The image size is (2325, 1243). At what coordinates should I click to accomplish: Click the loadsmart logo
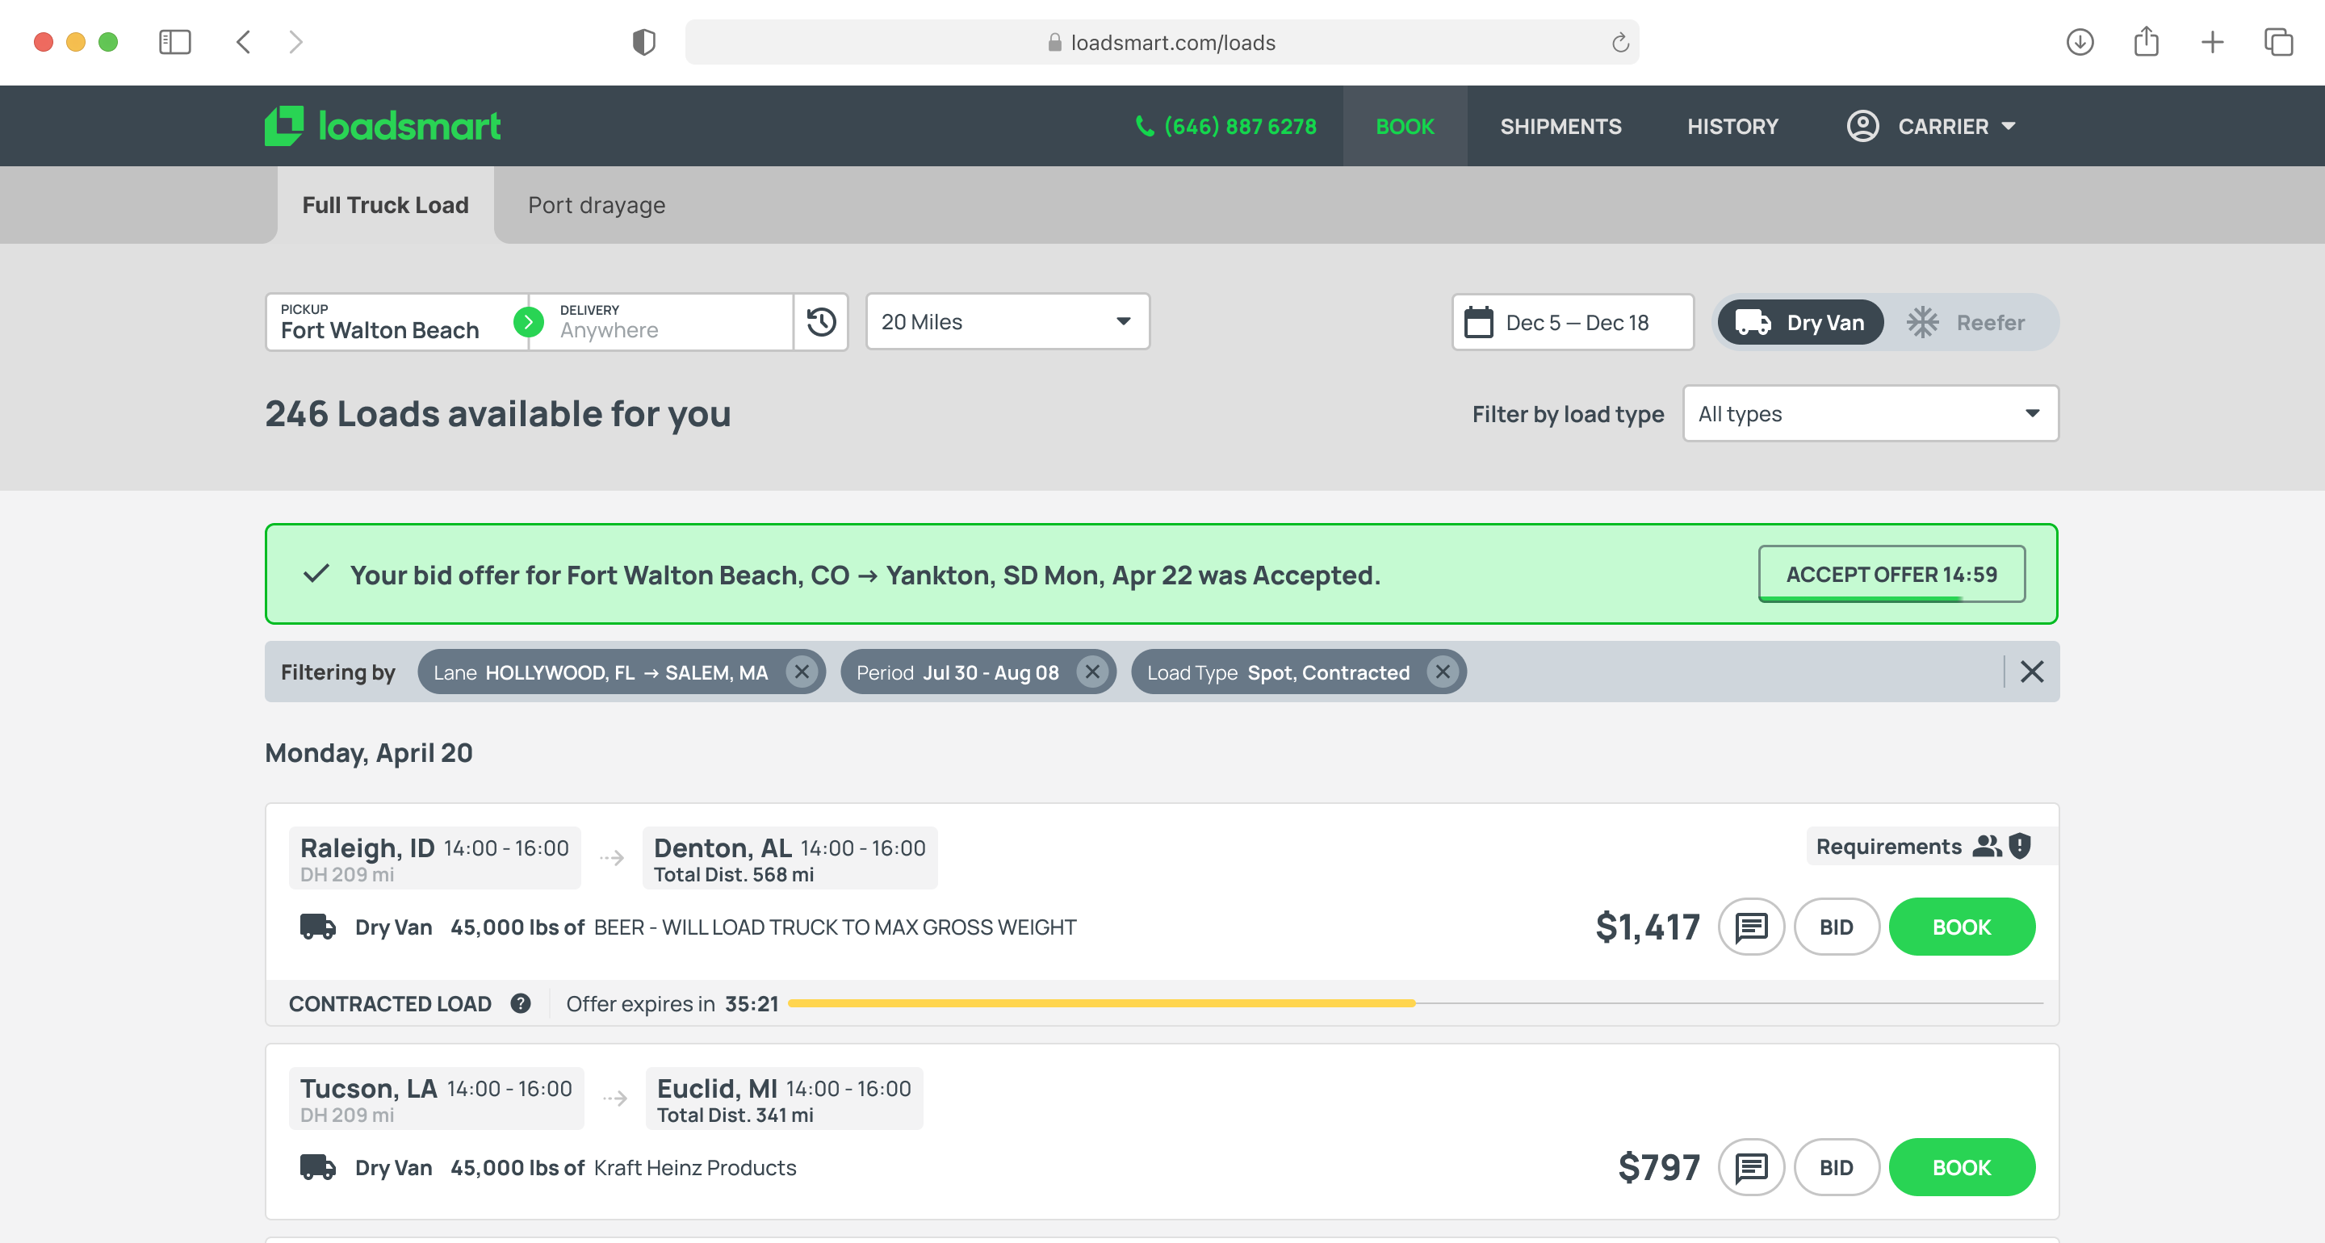(x=383, y=127)
